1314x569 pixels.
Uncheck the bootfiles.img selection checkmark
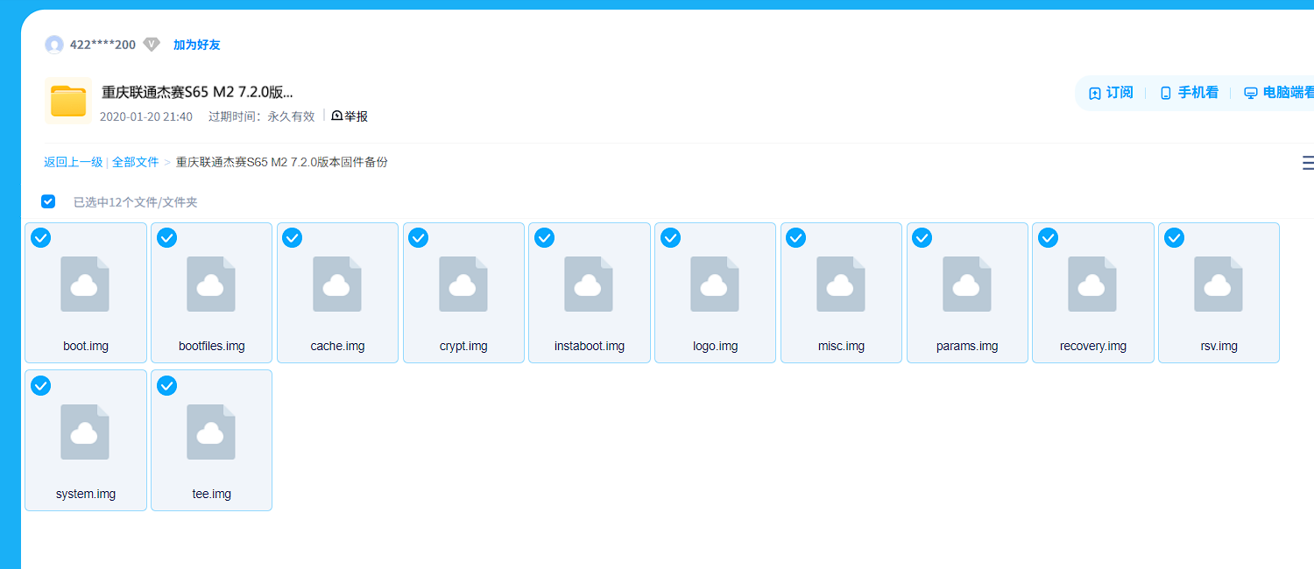(x=166, y=237)
